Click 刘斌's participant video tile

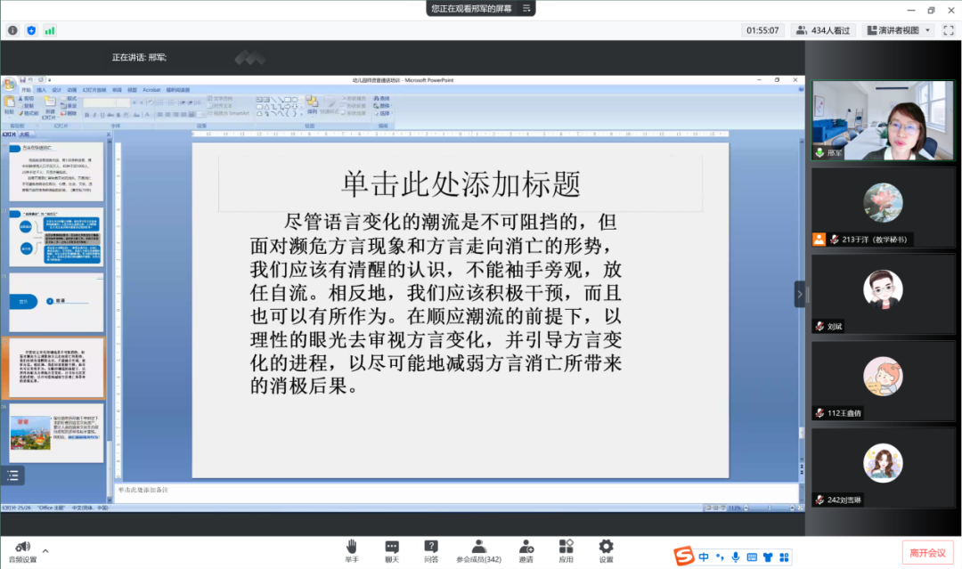pos(883,294)
